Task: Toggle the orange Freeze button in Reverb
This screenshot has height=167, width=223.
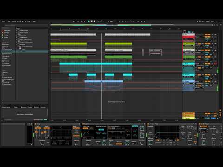Action: pos(119,144)
